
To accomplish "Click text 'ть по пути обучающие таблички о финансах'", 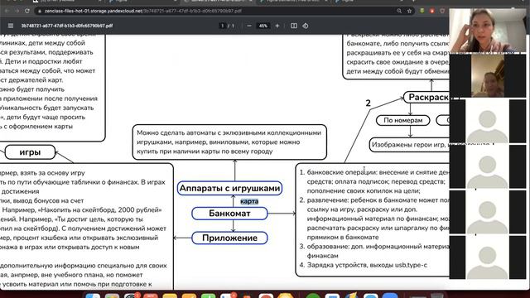I will pos(70,182).
